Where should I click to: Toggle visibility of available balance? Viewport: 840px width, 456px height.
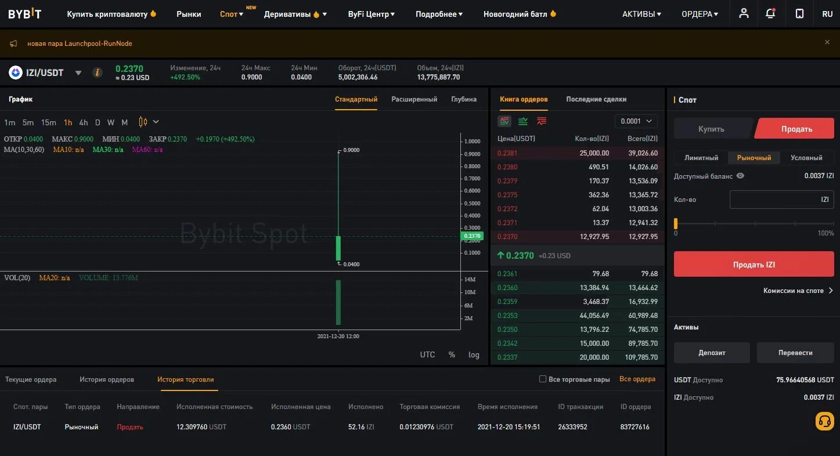[x=740, y=176]
